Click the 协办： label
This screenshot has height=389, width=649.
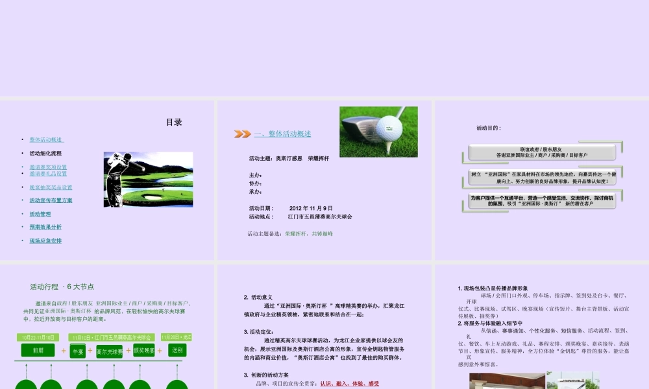pos(255,183)
